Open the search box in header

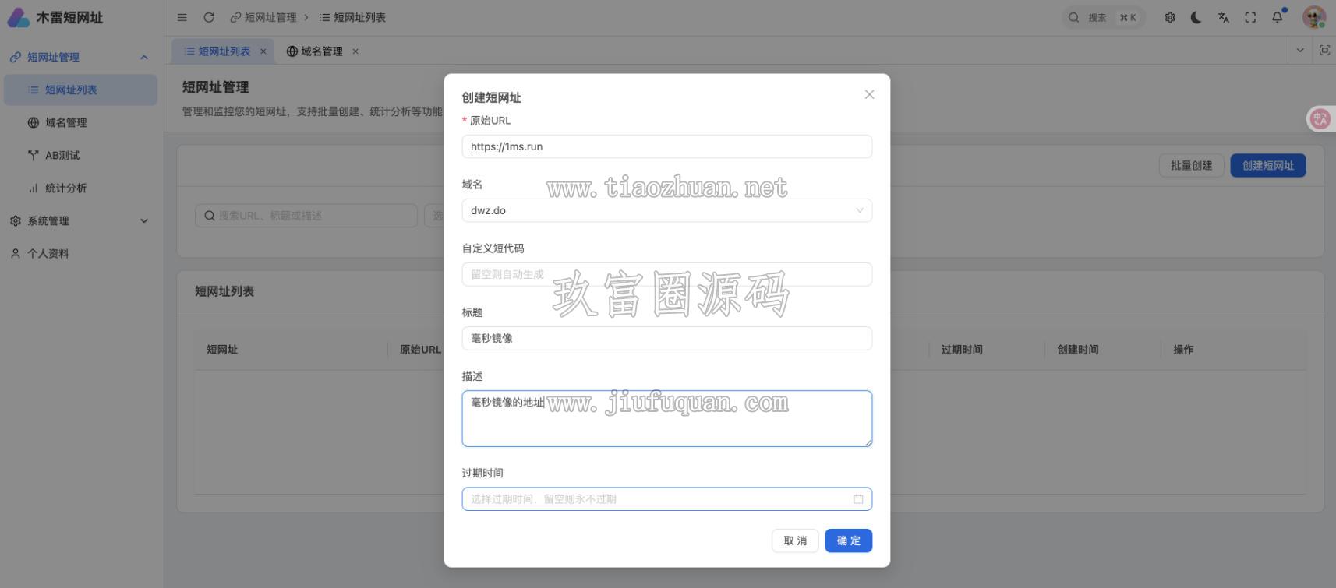pyautogui.click(x=1104, y=17)
